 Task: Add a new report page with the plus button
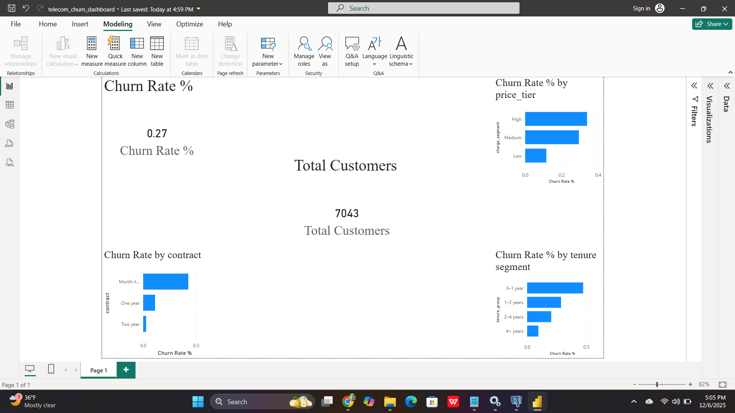126,370
